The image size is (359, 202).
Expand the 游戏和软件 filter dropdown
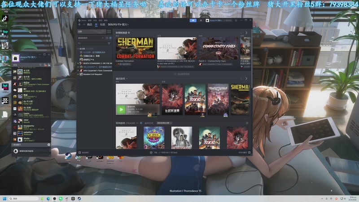click(x=91, y=38)
